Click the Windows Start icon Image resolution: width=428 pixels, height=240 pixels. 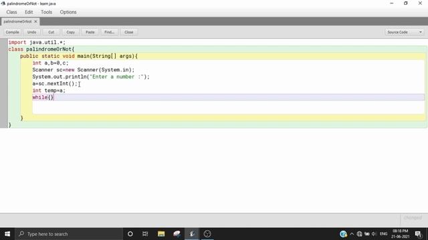7,234
